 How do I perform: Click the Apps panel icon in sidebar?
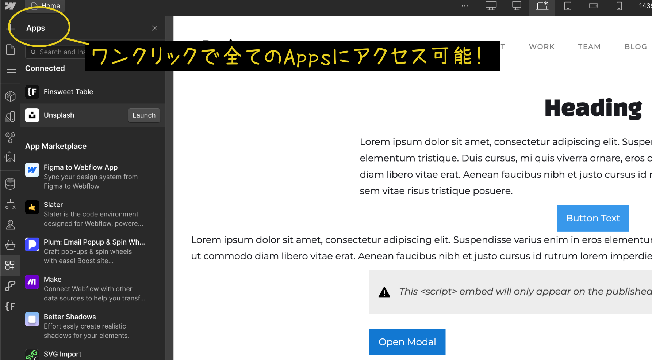pyautogui.click(x=10, y=265)
